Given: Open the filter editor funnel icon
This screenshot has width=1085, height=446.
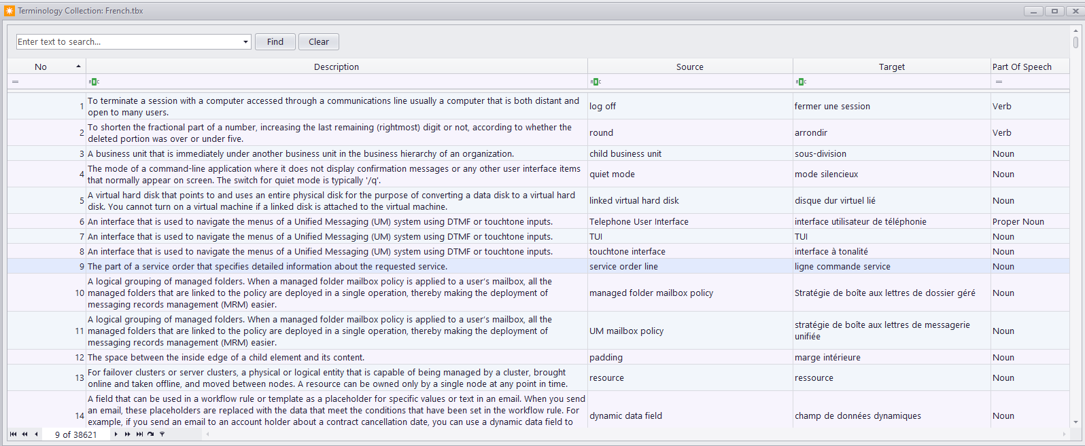Looking at the screenshot, I should click(162, 434).
